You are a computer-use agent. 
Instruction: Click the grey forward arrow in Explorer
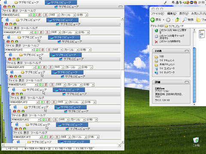(x=168, y=20)
